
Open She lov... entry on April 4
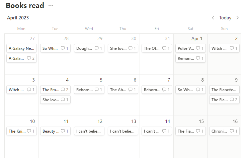point(50,100)
